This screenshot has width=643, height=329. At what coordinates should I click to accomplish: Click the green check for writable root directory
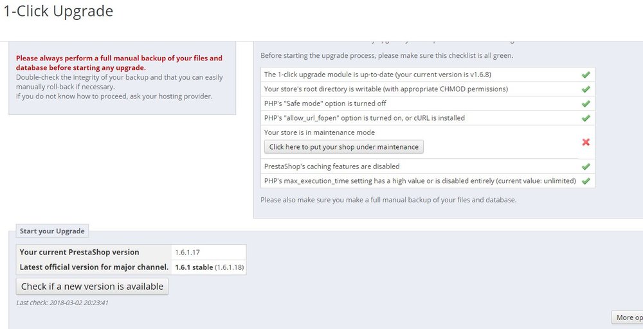tap(586, 89)
